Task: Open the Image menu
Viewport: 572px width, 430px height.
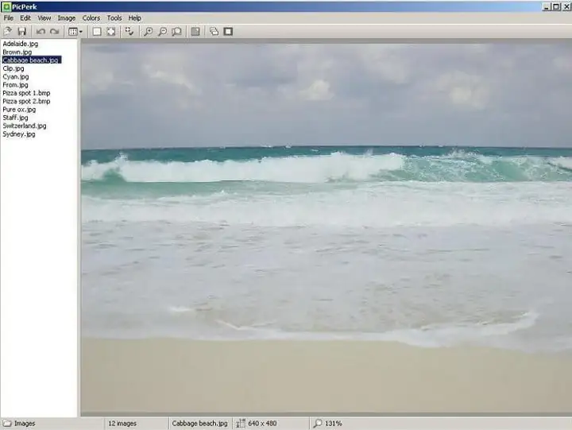Action: 67,17
